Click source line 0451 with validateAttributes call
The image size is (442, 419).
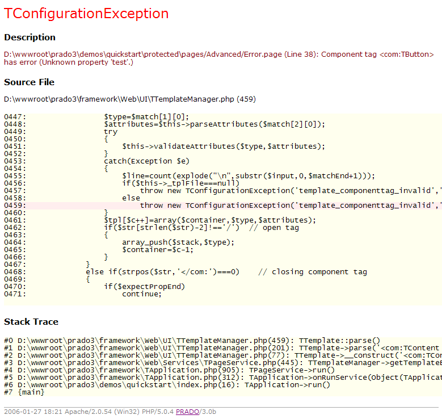point(221,146)
